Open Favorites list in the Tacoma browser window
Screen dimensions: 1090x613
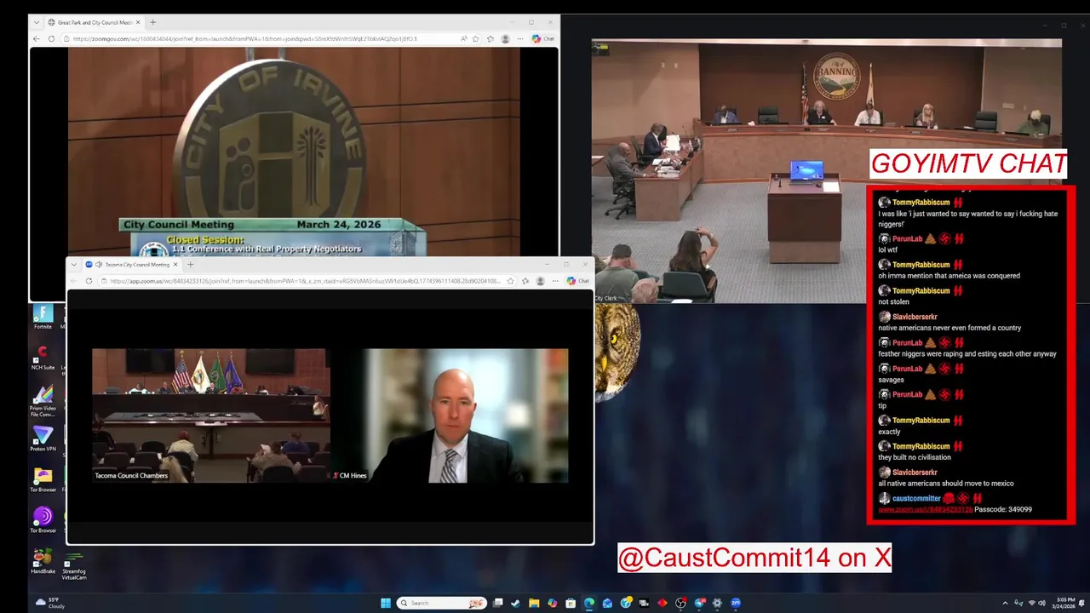point(525,281)
